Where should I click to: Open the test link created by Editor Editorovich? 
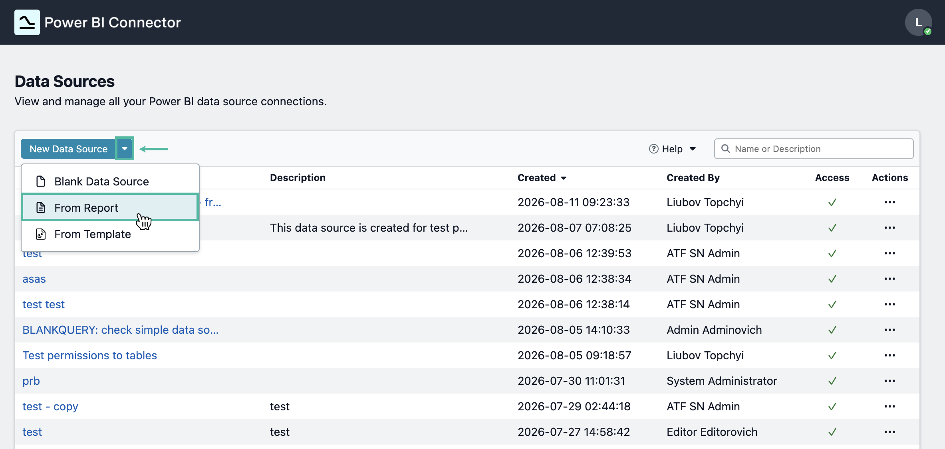[32, 432]
